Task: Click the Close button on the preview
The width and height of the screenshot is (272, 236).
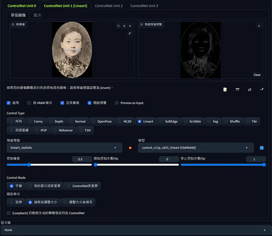Action: point(257,75)
